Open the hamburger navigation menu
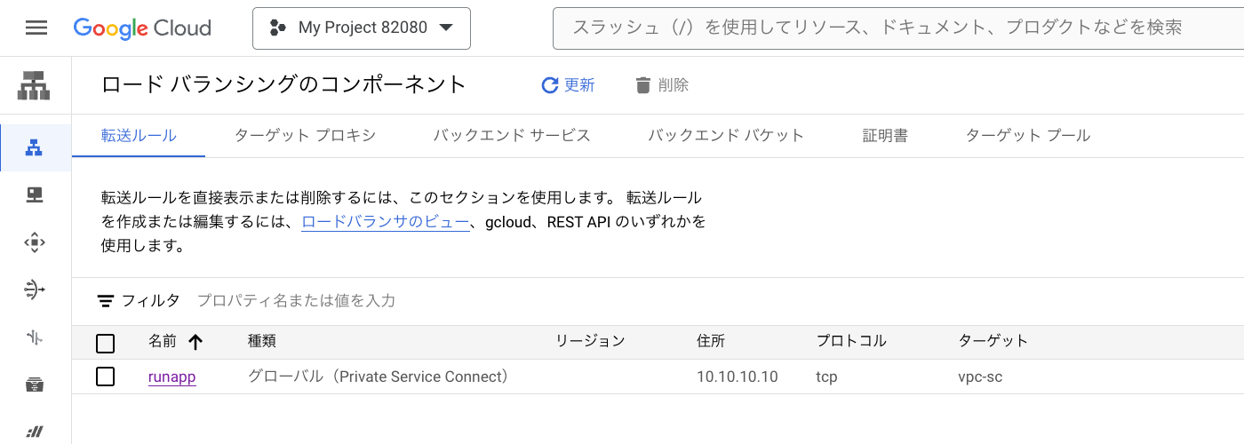Viewport: 1244px width, 444px height. [x=36, y=28]
